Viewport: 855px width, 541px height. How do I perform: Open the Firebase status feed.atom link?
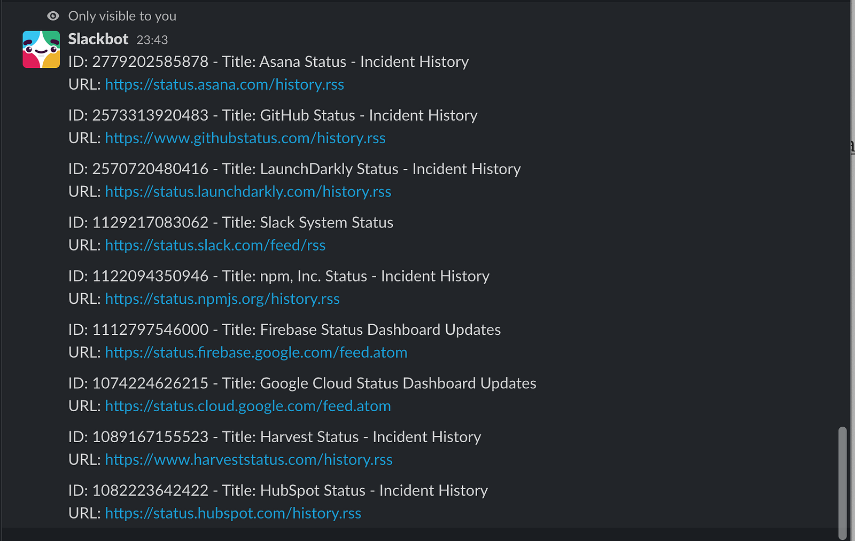(256, 352)
